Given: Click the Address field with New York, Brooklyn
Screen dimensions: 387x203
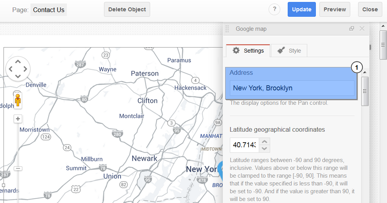Looking at the screenshot, I should click(x=292, y=88).
